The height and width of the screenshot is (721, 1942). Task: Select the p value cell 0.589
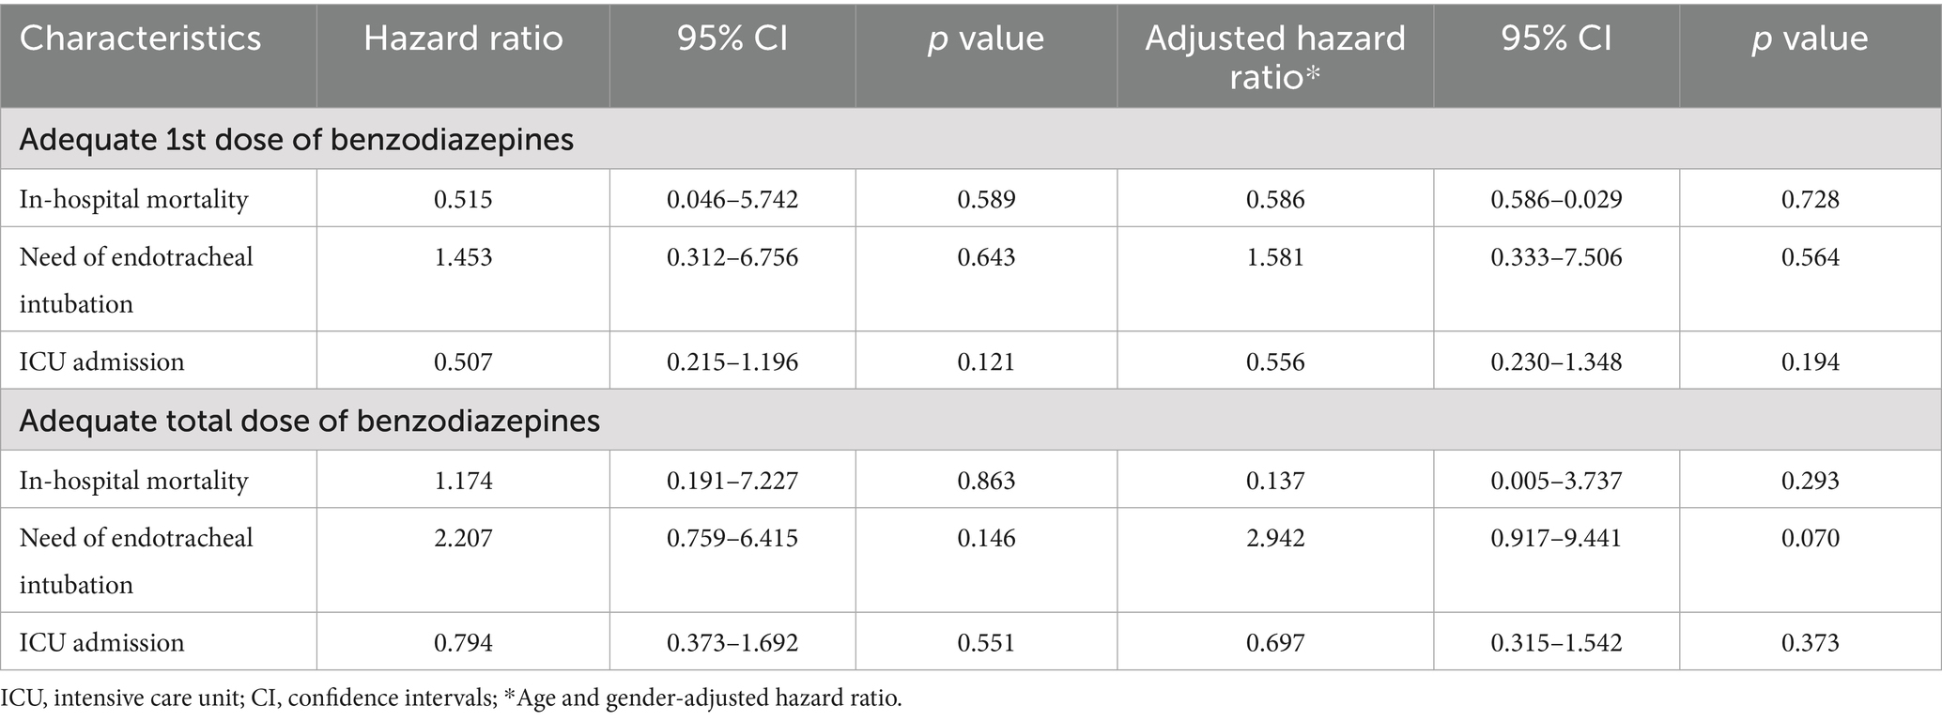(x=986, y=199)
